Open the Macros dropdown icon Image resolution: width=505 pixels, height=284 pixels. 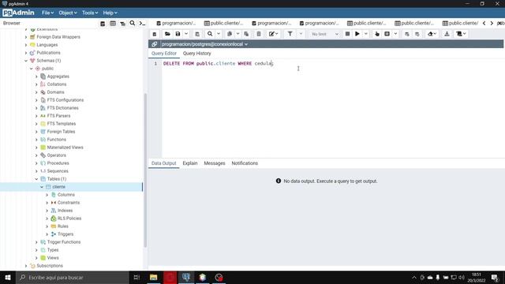pos(461,34)
